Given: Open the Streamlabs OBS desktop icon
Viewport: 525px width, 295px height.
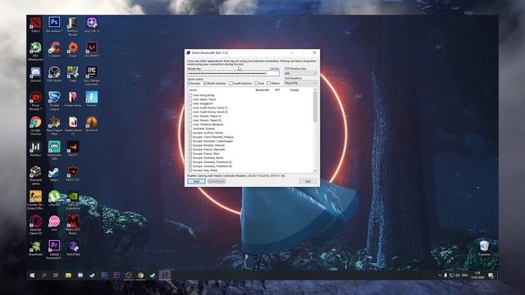Looking at the screenshot, I should (x=54, y=150).
